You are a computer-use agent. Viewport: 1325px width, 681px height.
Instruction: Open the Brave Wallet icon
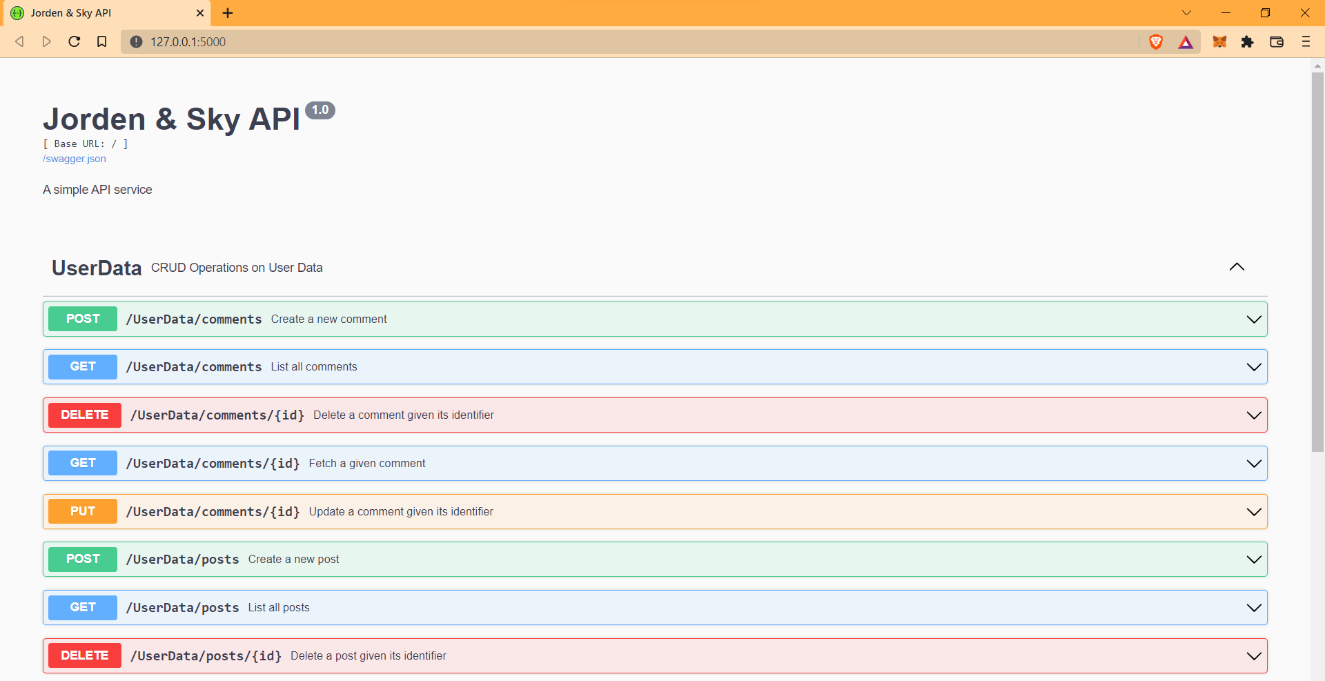point(1277,41)
